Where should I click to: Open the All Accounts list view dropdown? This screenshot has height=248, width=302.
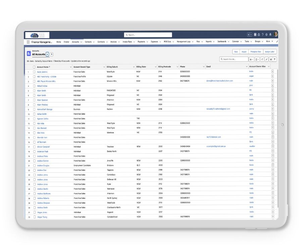coord(47,54)
